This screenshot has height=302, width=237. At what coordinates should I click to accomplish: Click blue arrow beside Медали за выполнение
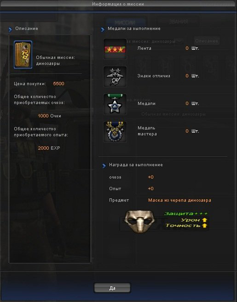(x=103, y=29)
